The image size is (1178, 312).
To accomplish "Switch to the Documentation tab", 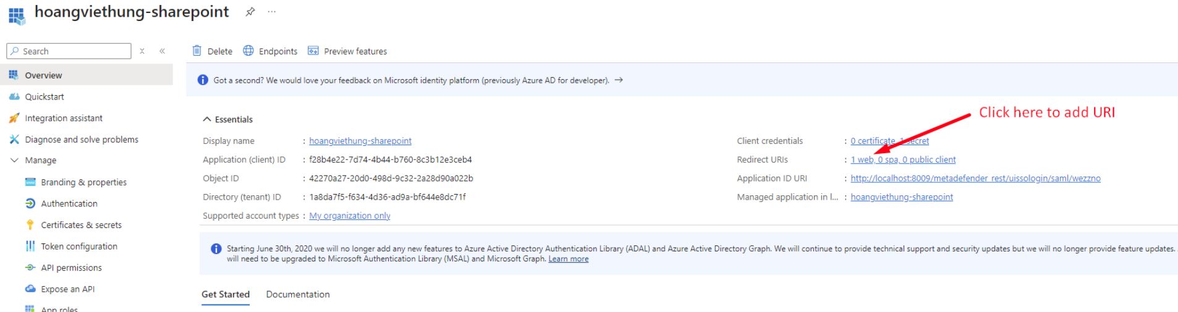I will tap(298, 295).
